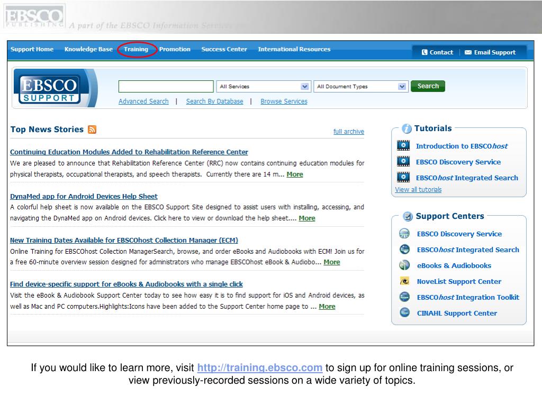Open the Promotion menu item
The image size is (542, 406).
point(175,49)
